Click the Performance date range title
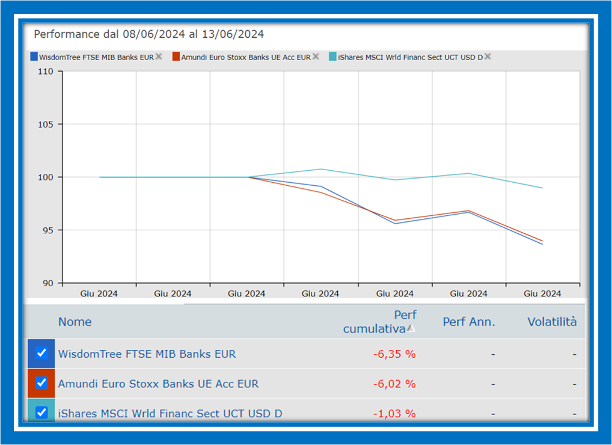 (149, 34)
